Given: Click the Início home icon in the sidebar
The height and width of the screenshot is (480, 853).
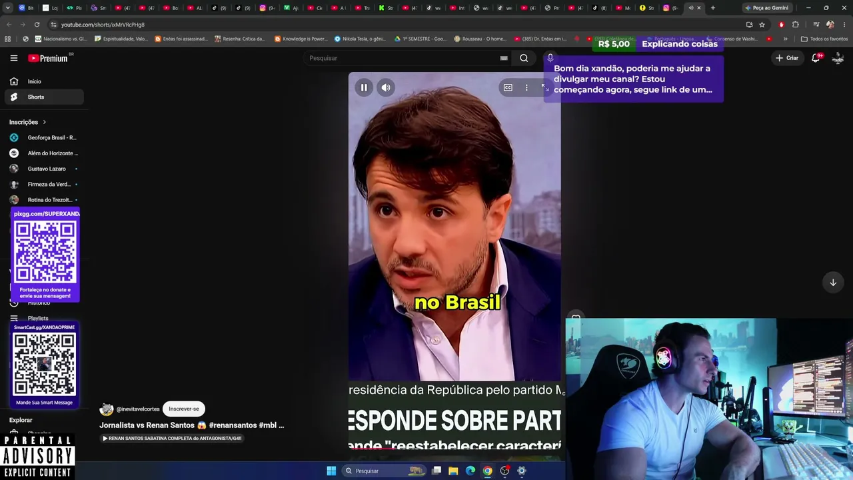Looking at the screenshot, I should tap(14, 81).
